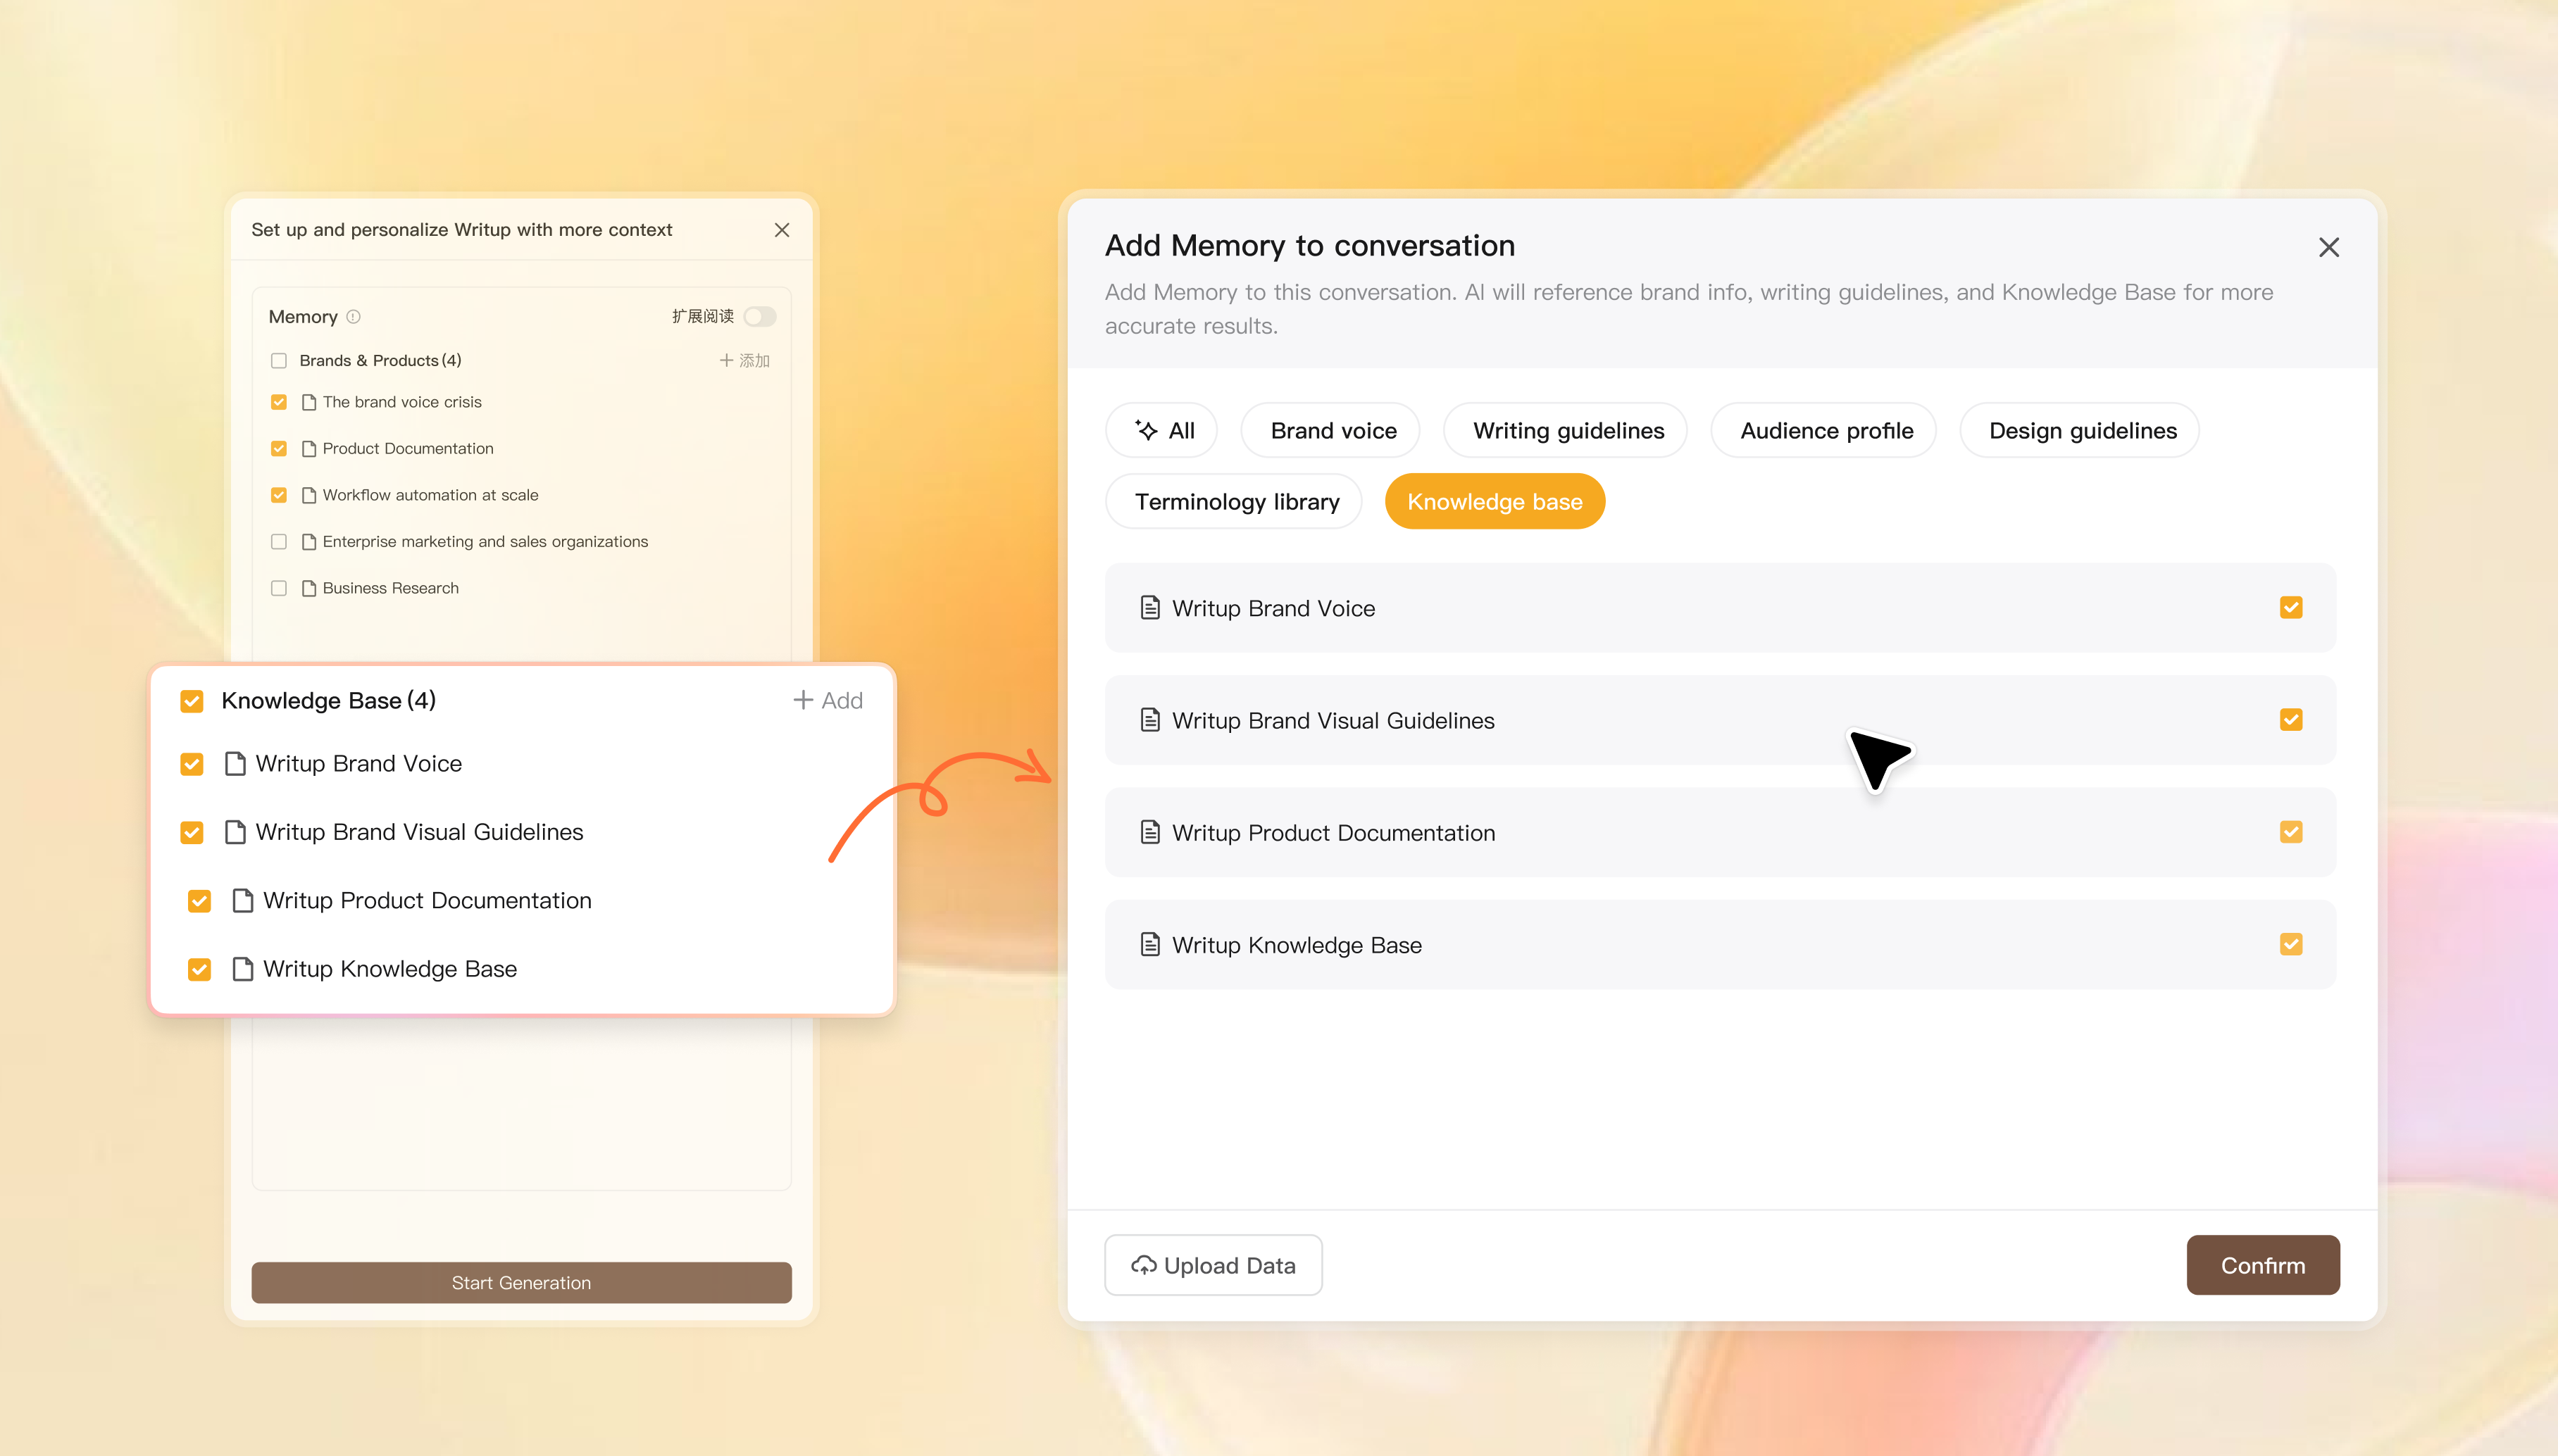This screenshot has width=2558, height=1456.
Task: Click + Add next to Knowledge Base (4)
Action: pyautogui.click(x=827, y=700)
